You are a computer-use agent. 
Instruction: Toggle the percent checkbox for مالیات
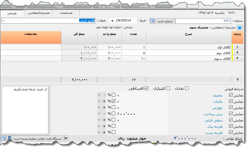click(x=113, y=101)
